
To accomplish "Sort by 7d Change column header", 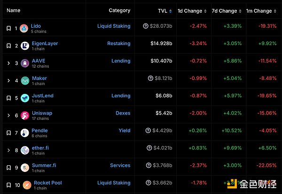I will pyautogui.click(x=227, y=10).
